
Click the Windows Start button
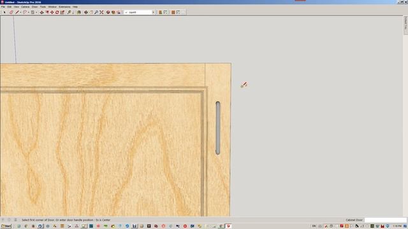click(x=6, y=226)
